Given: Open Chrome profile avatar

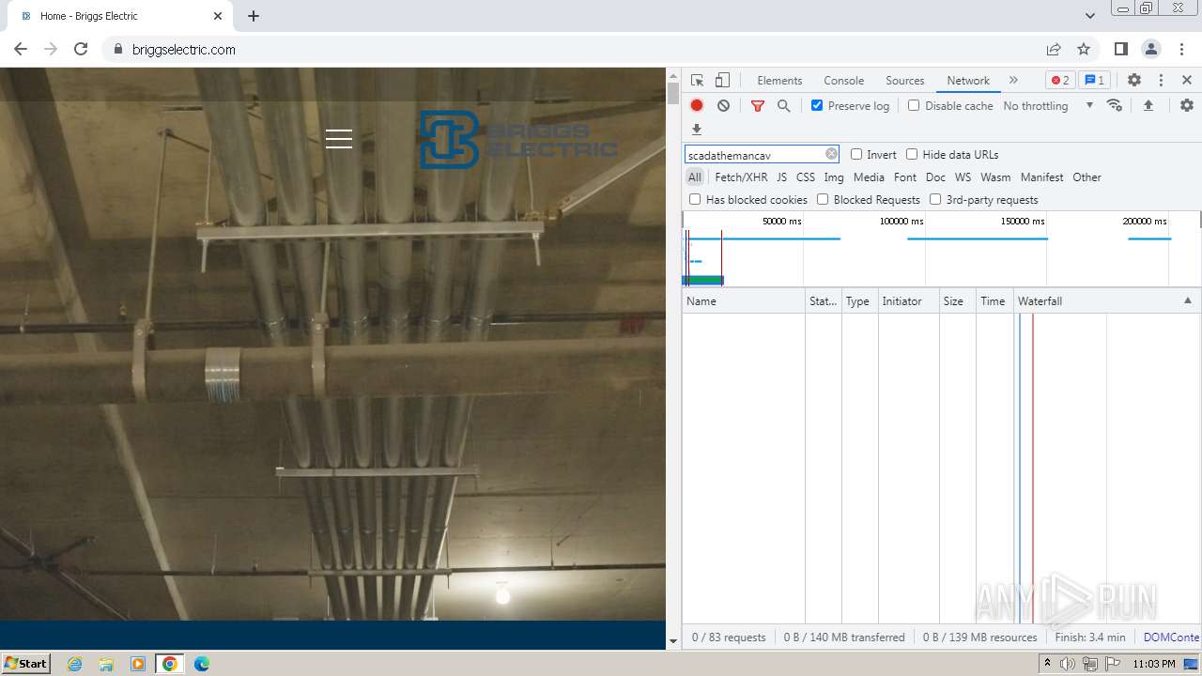Looking at the screenshot, I should point(1151,49).
